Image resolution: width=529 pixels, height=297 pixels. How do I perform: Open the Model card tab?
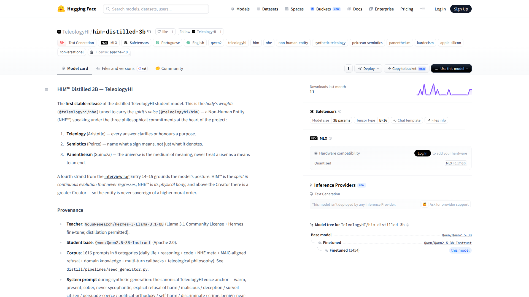click(75, 68)
